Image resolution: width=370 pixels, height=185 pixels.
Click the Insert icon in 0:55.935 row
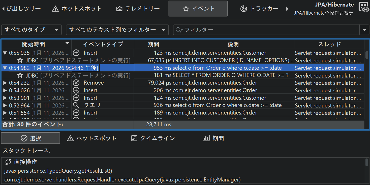(76, 53)
